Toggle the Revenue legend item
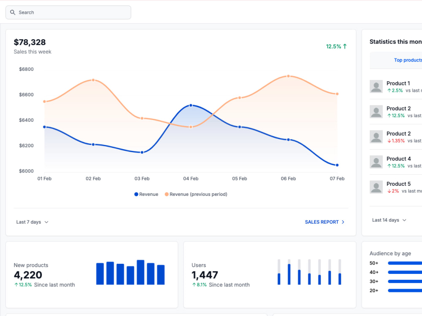This screenshot has width=422, height=316. click(146, 194)
